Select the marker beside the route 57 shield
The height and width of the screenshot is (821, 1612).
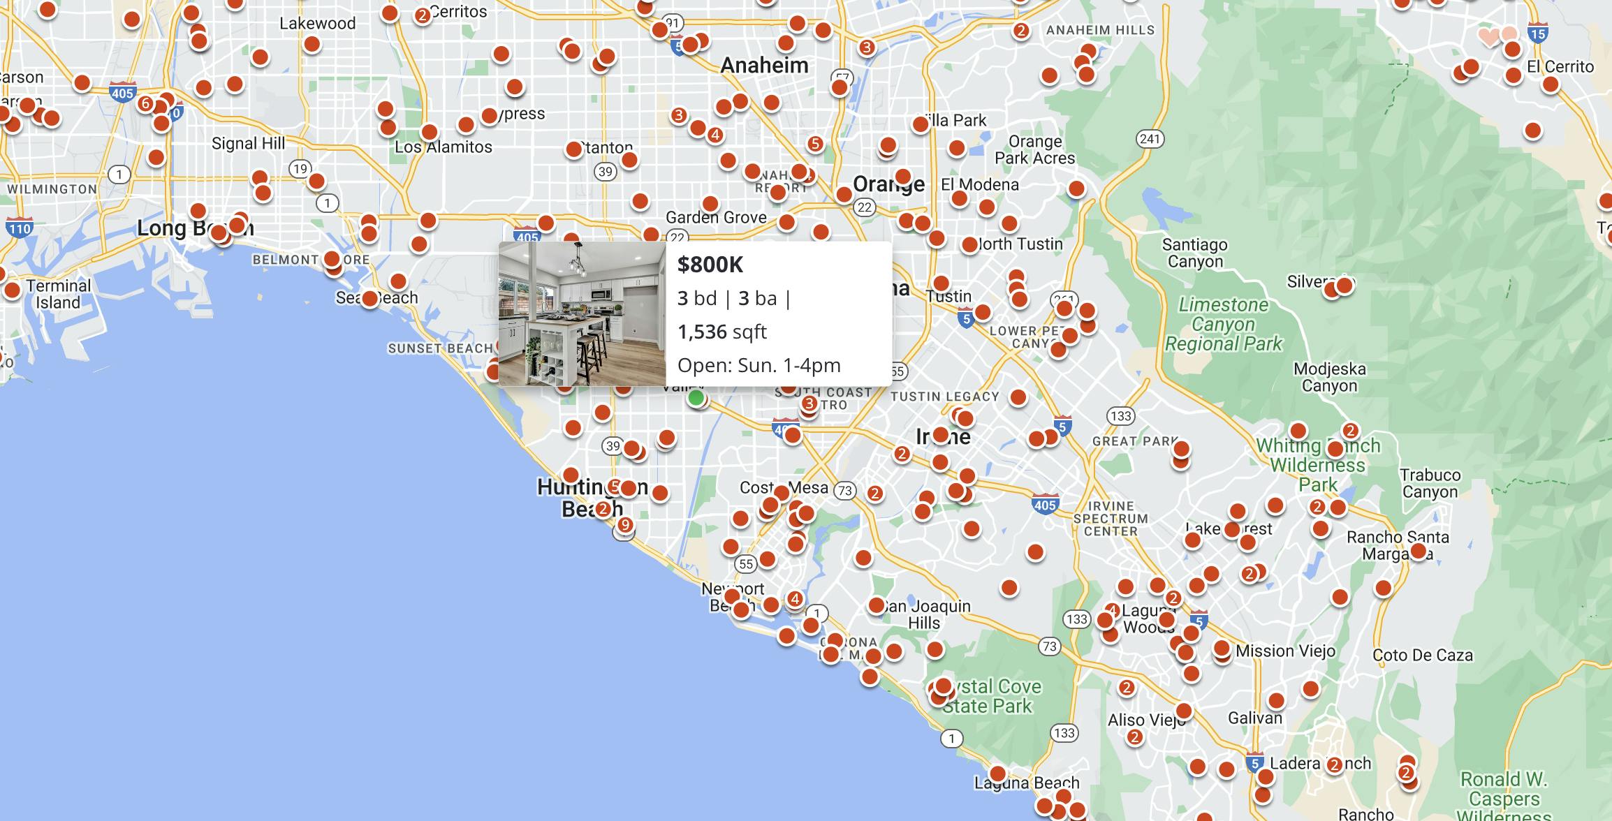tap(840, 87)
